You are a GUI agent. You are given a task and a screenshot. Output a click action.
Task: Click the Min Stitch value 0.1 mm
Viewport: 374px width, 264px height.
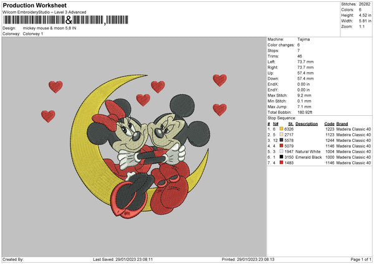[x=304, y=101]
